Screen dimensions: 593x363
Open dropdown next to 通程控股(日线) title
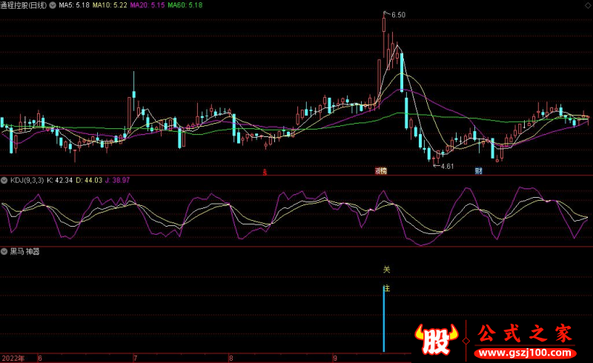pyautogui.click(x=51, y=5)
